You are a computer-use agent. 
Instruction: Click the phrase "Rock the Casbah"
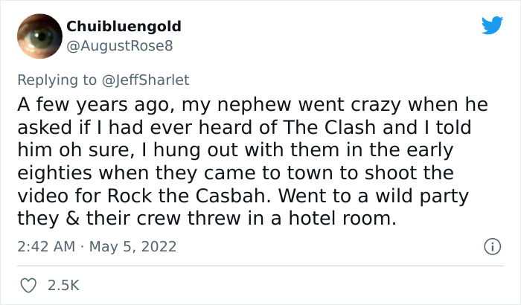(x=186, y=196)
